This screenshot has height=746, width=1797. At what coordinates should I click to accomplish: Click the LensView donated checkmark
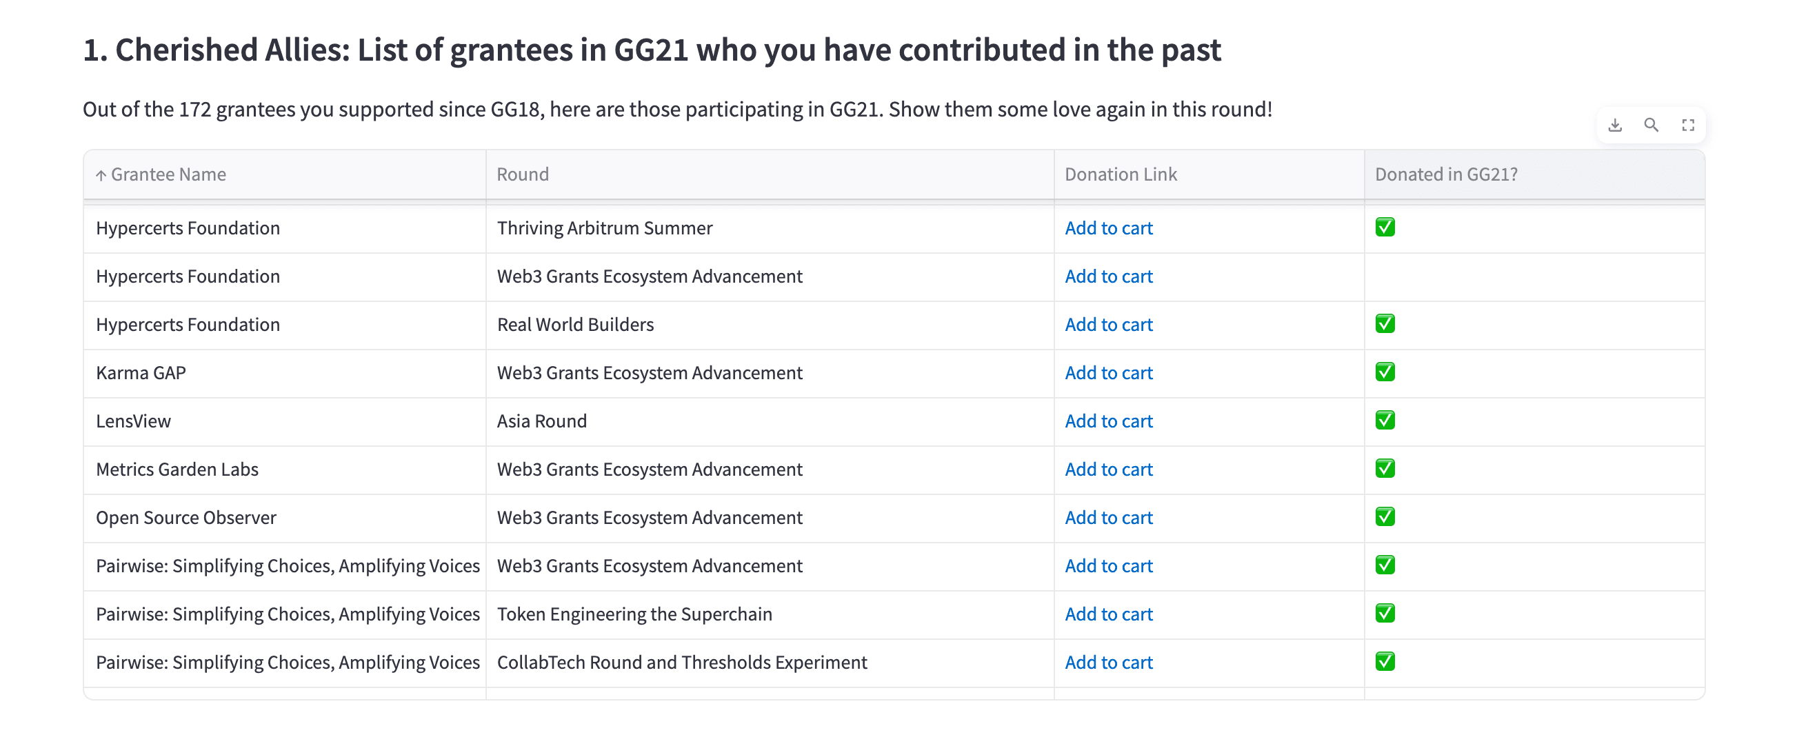pyautogui.click(x=1385, y=421)
